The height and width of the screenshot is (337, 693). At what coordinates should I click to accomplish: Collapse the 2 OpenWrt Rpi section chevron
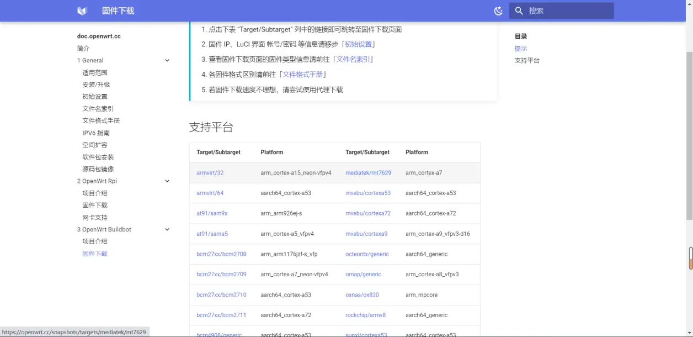pos(167,181)
